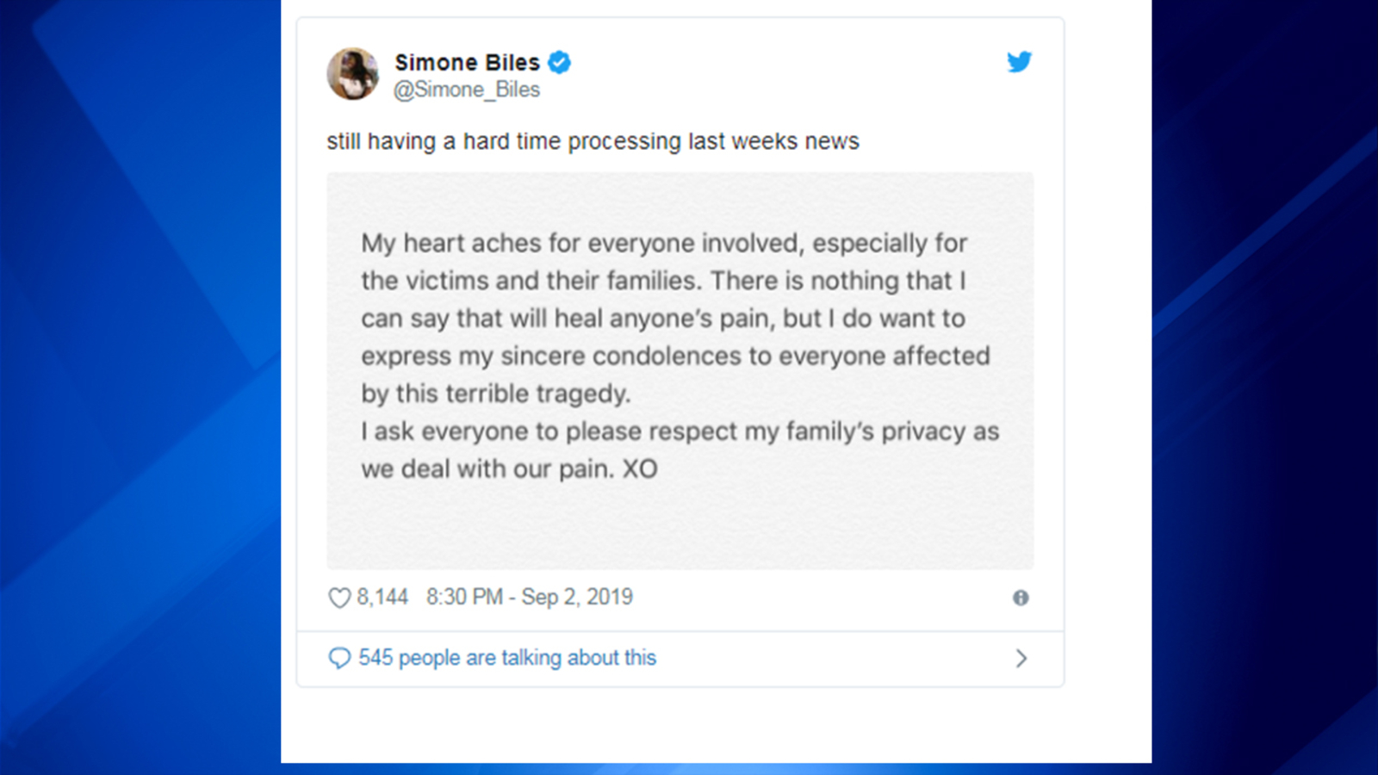Click the tweet info icon
This screenshot has height=775, width=1378.
pyautogui.click(x=1021, y=598)
